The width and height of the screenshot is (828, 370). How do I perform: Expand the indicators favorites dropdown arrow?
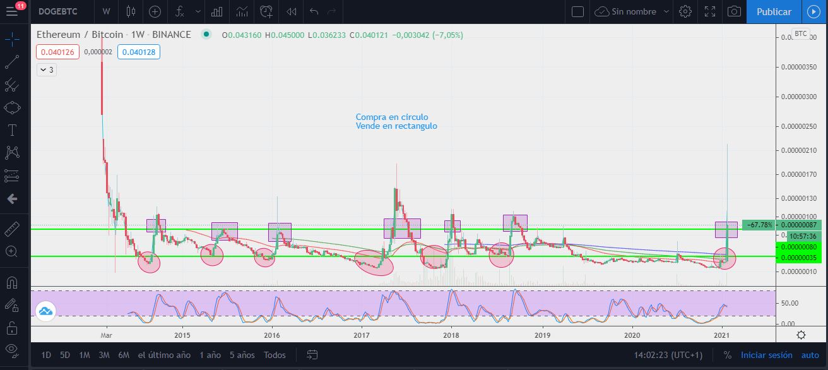(x=198, y=11)
